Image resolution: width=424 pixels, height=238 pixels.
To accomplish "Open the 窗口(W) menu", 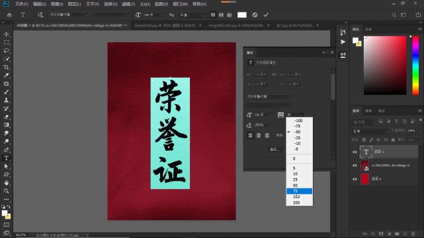I will pos(180,4).
